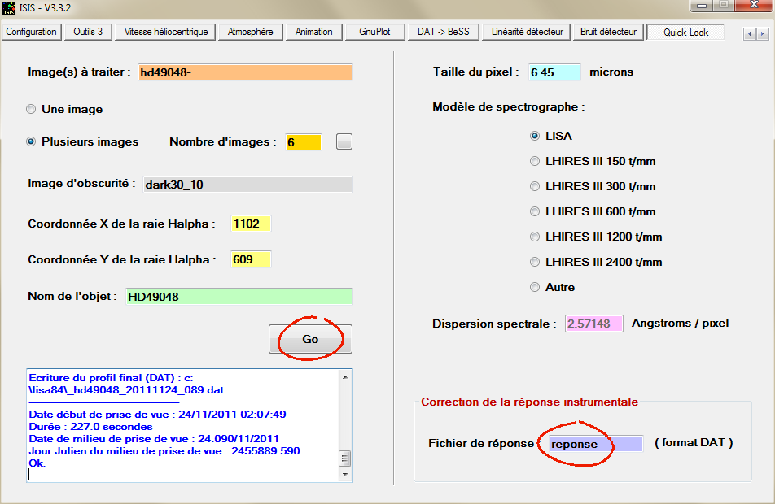775x504 pixels.
Task: Open the Configuration tab
Action: [32, 32]
